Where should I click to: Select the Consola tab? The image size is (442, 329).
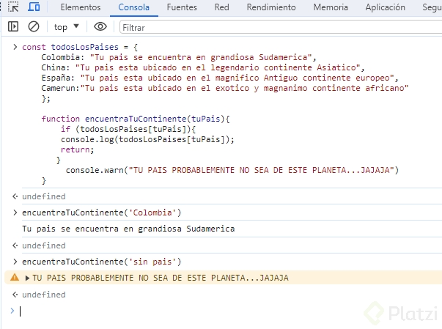tap(133, 7)
